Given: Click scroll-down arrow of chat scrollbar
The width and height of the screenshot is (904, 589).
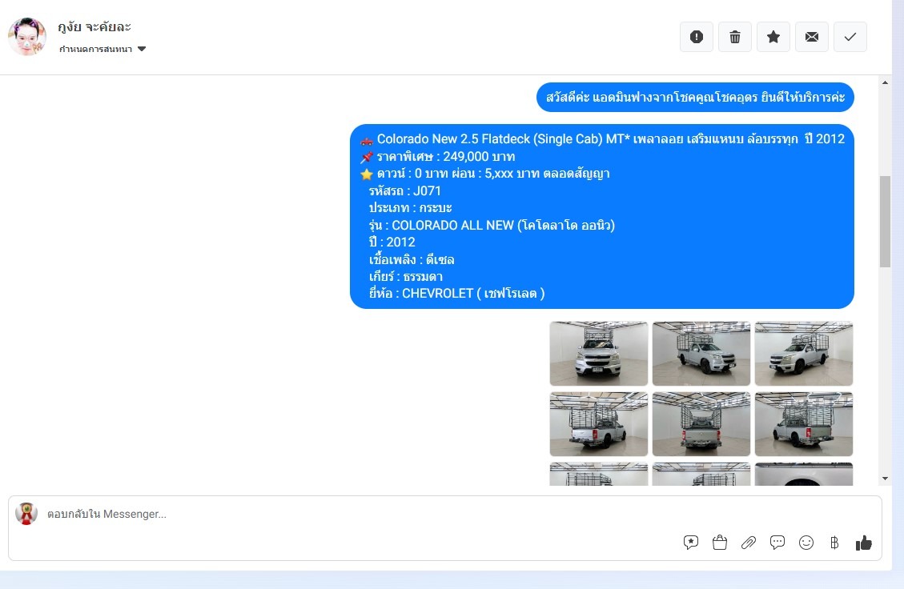Looking at the screenshot, I should coord(885,479).
